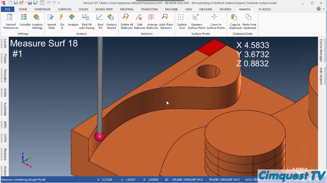This screenshot has width=327, height=183.
Task: Click Arrange Balloons
Action: (x=152, y=21)
